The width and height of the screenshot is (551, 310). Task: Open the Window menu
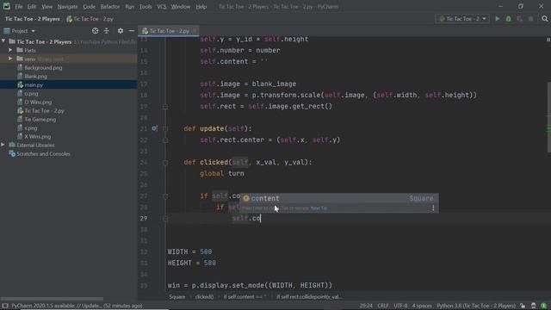[x=181, y=7]
